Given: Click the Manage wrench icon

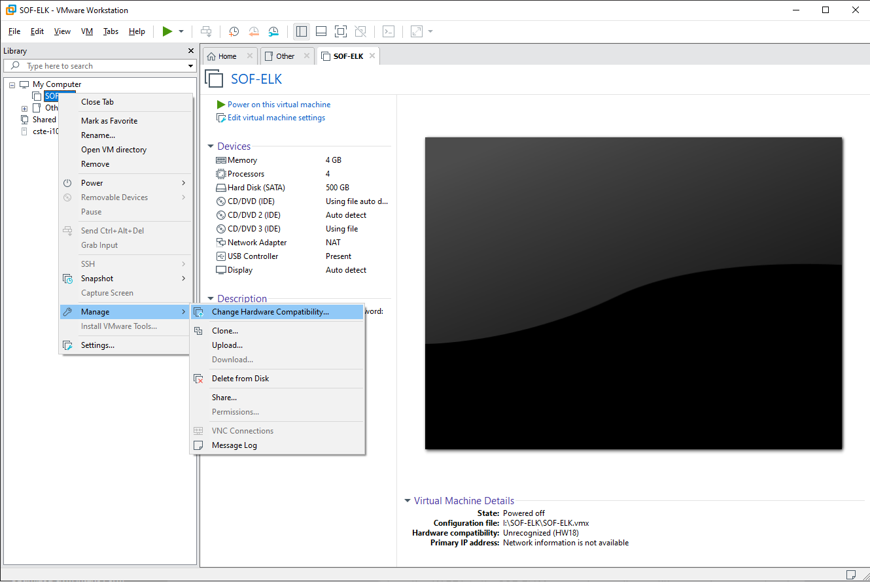Looking at the screenshot, I should [x=67, y=312].
